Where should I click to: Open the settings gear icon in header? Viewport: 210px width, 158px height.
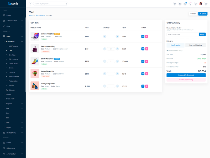[206, 4]
